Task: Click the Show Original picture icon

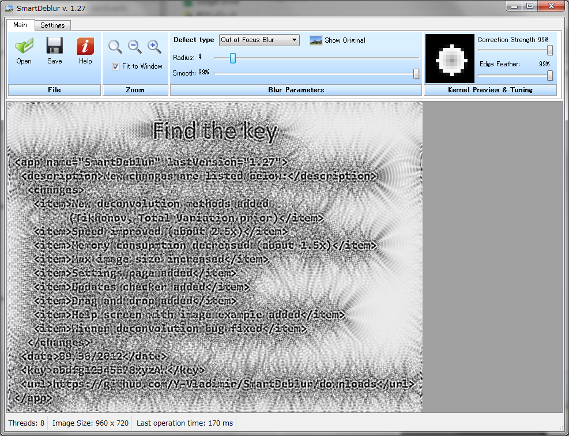Action: pyautogui.click(x=316, y=40)
